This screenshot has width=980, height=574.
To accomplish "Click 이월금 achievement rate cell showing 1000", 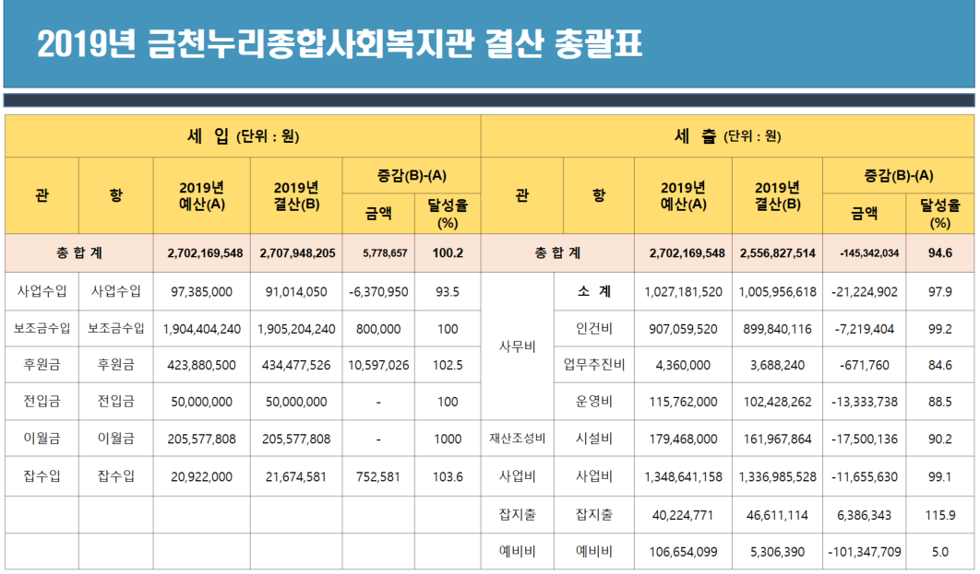I will tap(448, 439).
